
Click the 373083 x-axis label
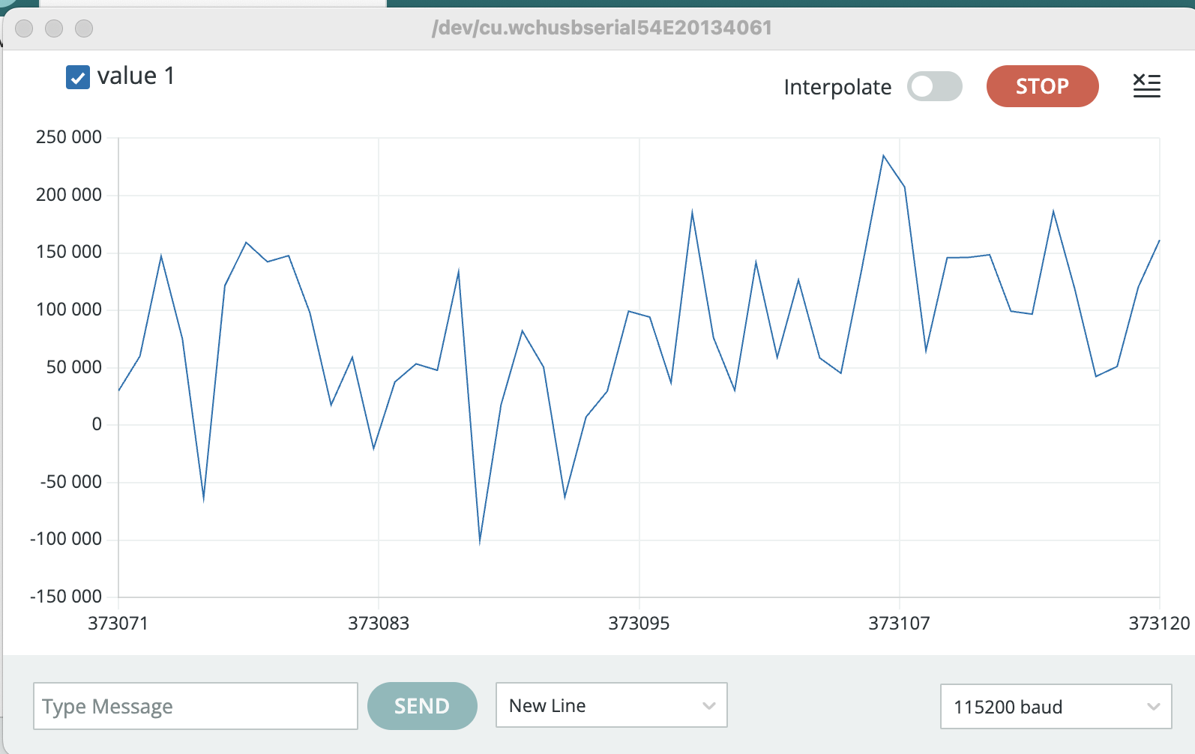379,624
